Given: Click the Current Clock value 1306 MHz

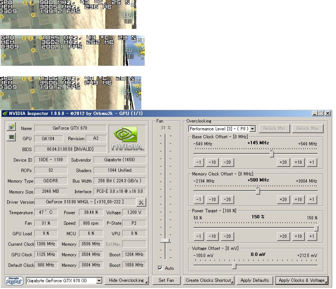Looking at the screenshot, I should (46, 244).
